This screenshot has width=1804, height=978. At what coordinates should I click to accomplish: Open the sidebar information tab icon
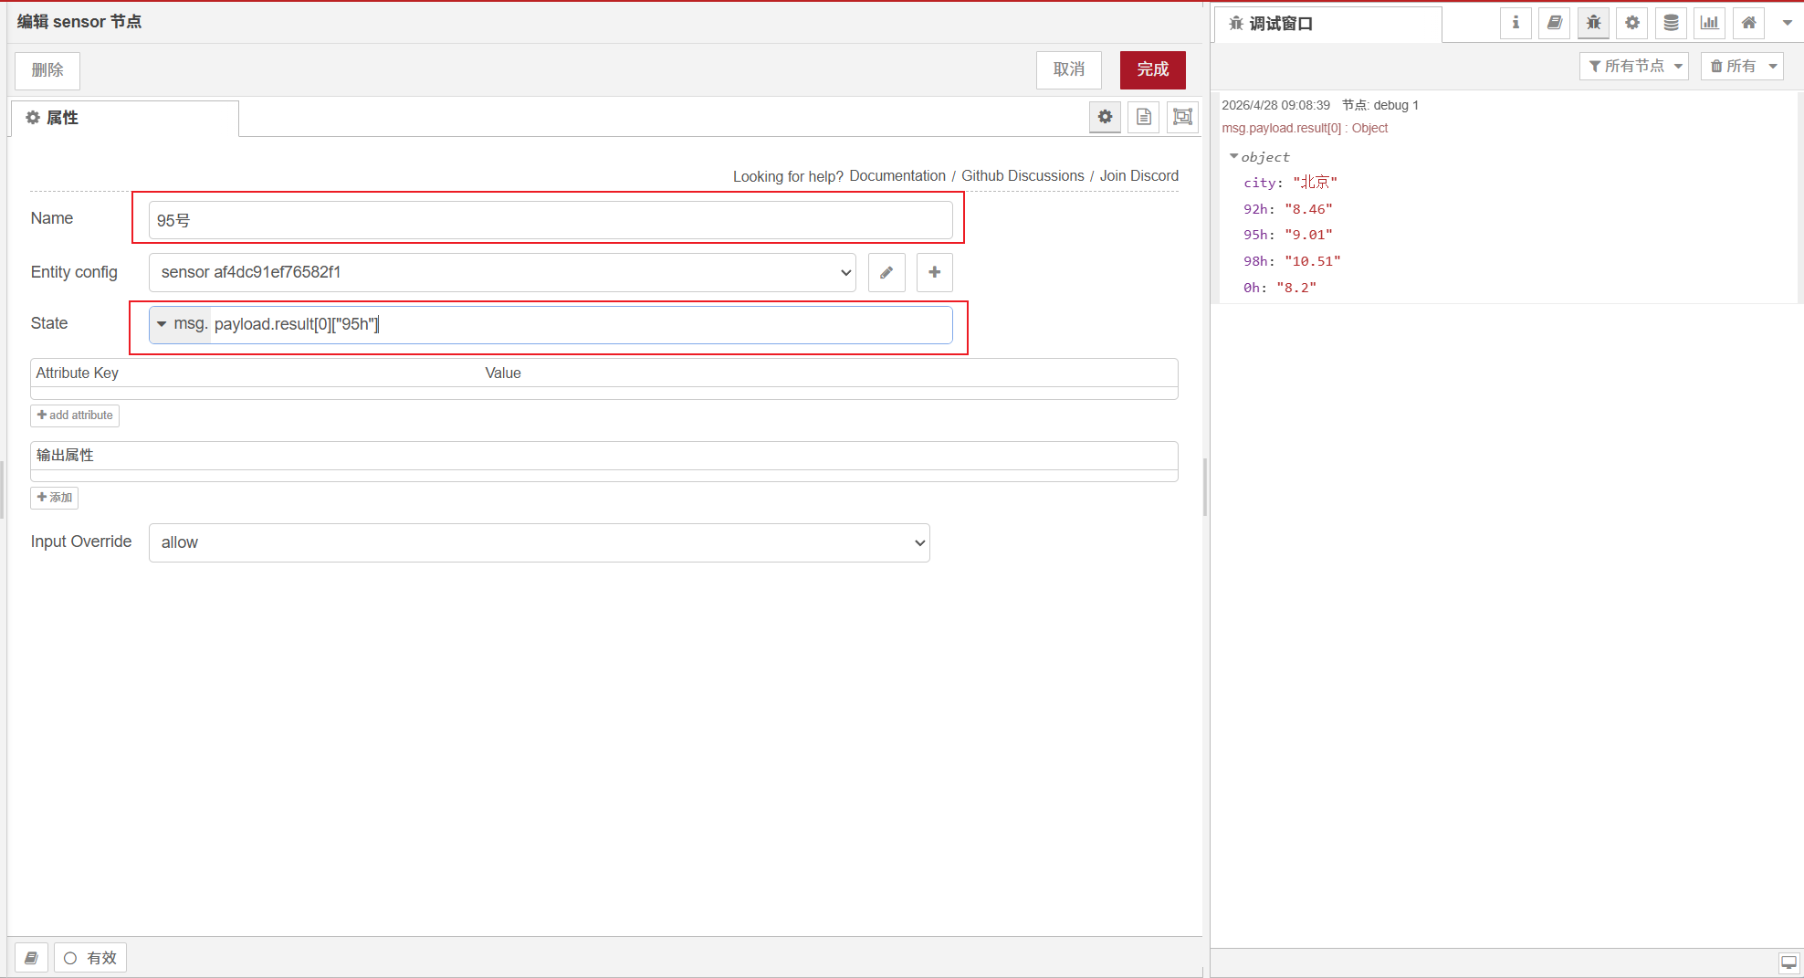coord(1516,23)
